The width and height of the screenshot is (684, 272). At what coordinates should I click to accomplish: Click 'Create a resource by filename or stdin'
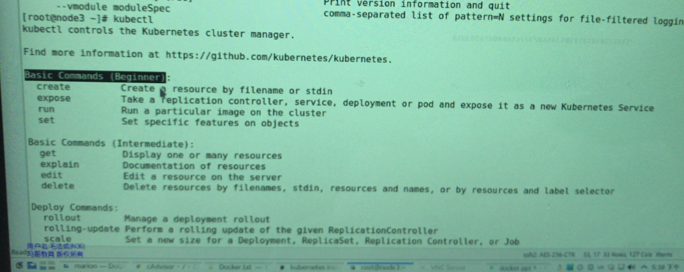(x=227, y=90)
